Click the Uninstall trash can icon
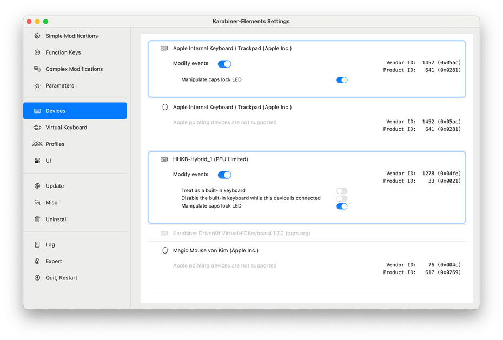Image resolution: width=503 pixels, height=340 pixels. (37, 219)
